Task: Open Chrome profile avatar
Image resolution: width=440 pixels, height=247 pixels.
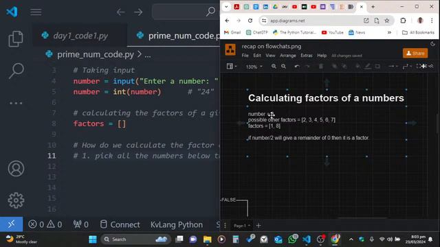Action: (420, 21)
